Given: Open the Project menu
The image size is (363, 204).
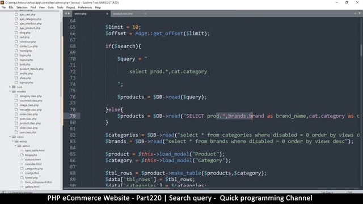Looking at the screenshot, I should point(70,7).
